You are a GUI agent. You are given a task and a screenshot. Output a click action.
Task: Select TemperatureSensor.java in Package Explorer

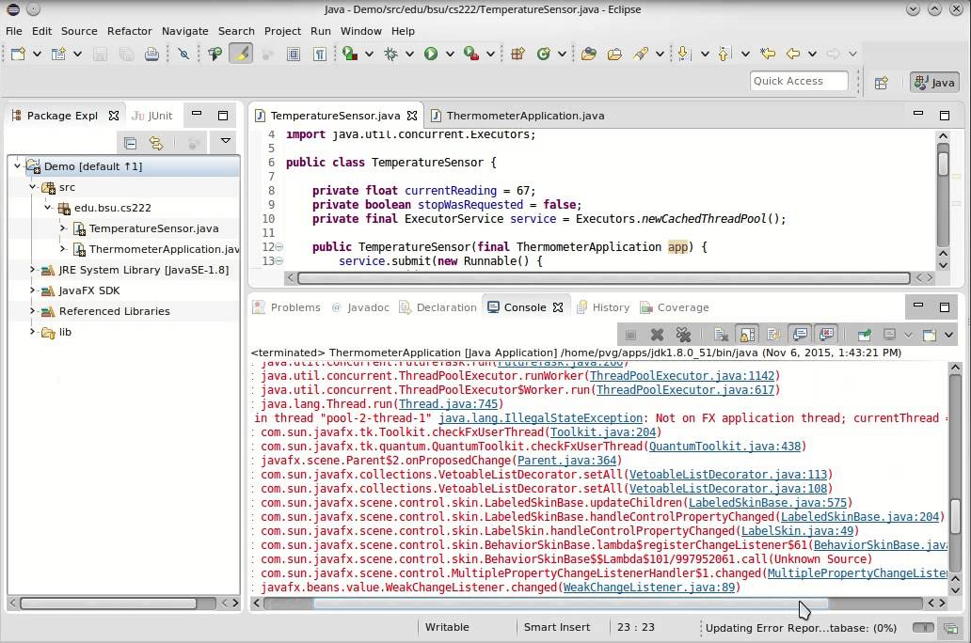[x=153, y=228]
